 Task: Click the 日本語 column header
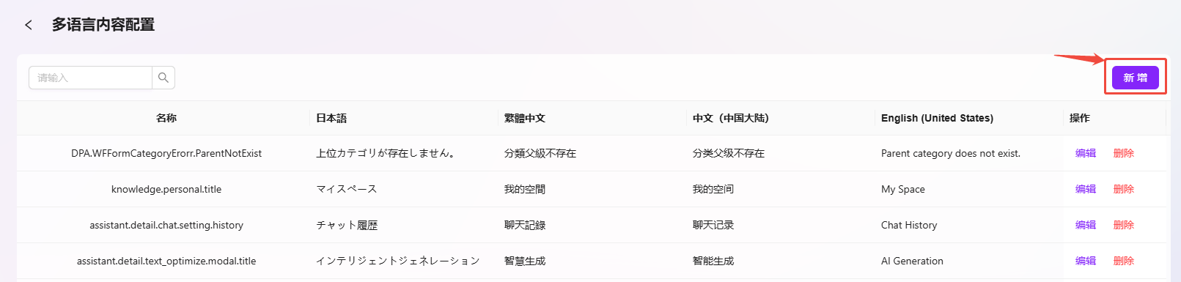coord(331,118)
